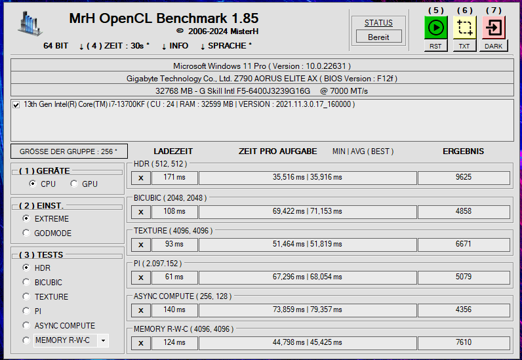This screenshot has height=360, width=522.
Task: Click the MrH benchmark logo icon
Action: pyautogui.click(x=30, y=24)
